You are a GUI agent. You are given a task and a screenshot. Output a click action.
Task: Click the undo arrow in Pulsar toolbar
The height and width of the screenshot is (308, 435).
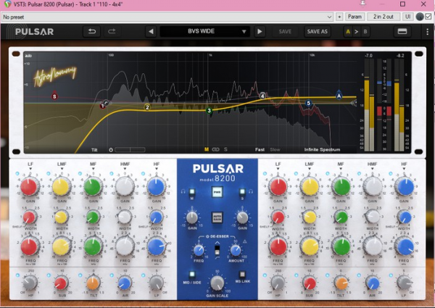tap(92, 31)
